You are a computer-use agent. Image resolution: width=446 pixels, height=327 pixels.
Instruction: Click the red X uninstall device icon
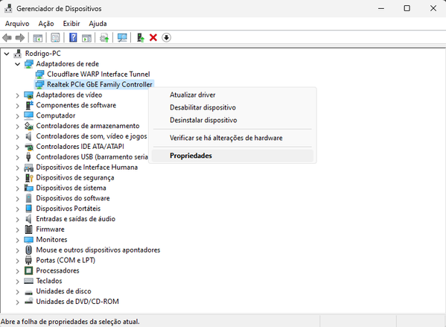[x=153, y=37]
